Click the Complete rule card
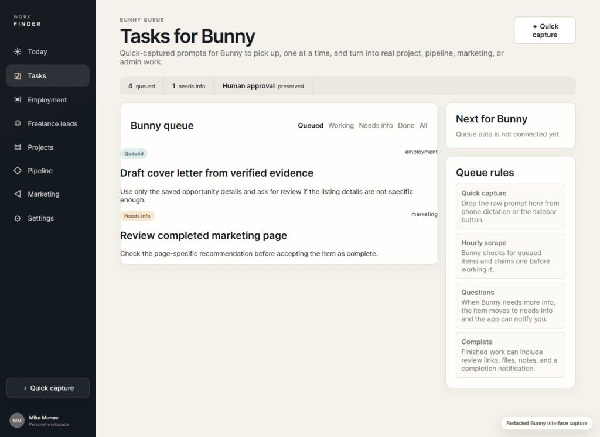 [510, 355]
